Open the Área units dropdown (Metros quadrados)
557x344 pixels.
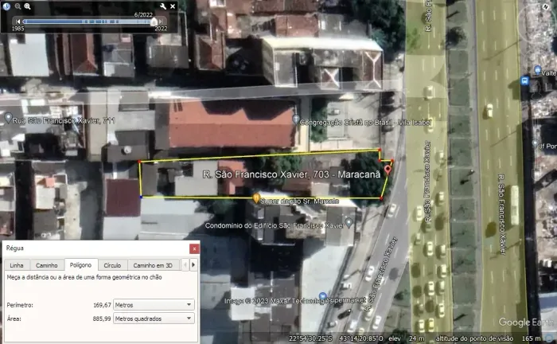[x=154, y=319]
